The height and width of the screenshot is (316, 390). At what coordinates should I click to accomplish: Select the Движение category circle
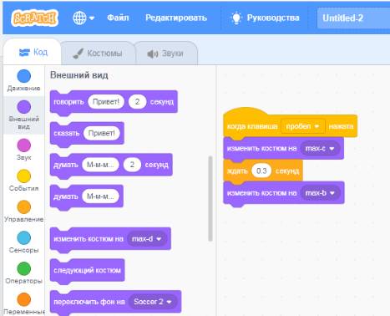point(24,76)
